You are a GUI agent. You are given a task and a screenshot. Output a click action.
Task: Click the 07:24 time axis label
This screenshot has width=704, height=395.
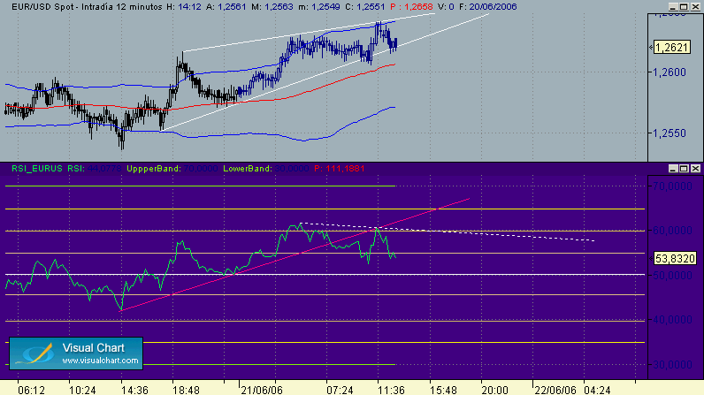pyautogui.click(x=340, y=390)
